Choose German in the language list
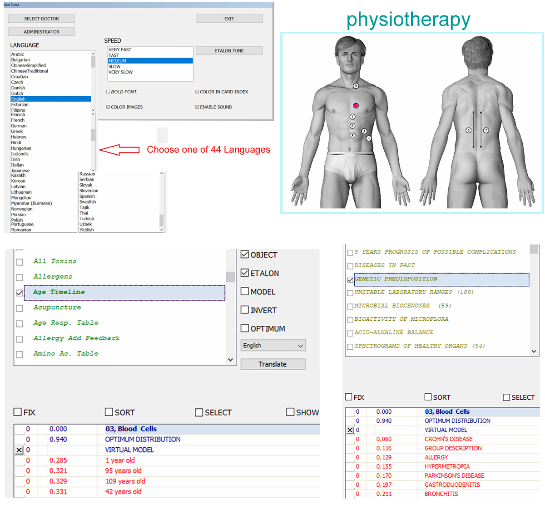The image size is (545, 509). tap(19, 126)
